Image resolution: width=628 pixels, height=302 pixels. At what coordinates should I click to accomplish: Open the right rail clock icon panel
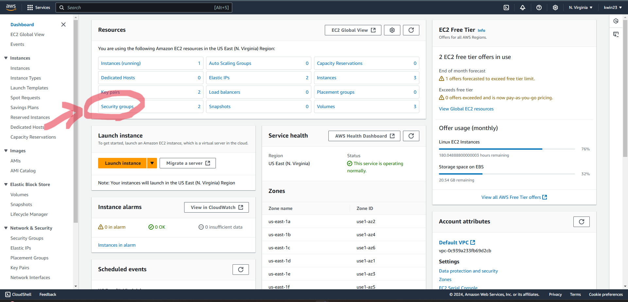click(616, 21)
